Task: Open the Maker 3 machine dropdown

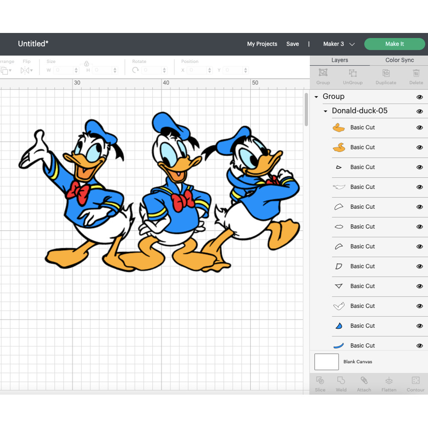Action: (x=339, y=44)
